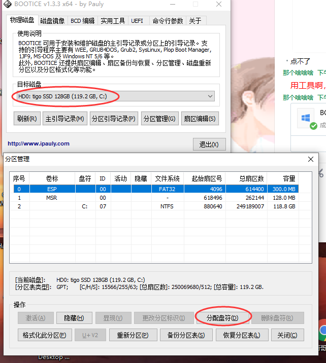Click the red 用工具啊 message in chat

308,85
